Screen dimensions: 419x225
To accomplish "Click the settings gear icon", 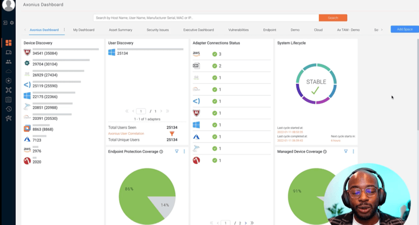I will pos(12,23).
